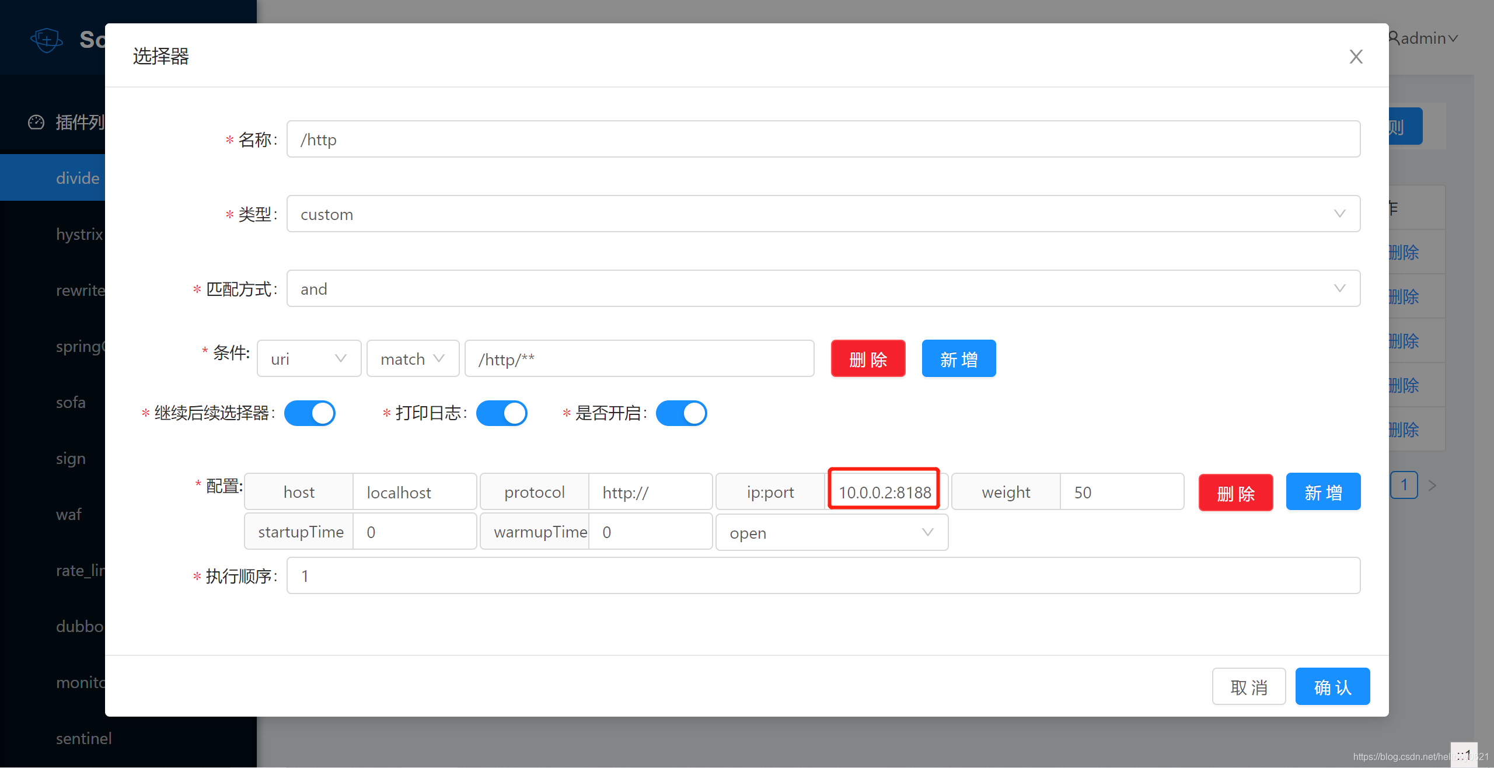This screenshot has width=1494, height=768.
Task: Delete the uri condition row
Action: click(x=868, y=359)
